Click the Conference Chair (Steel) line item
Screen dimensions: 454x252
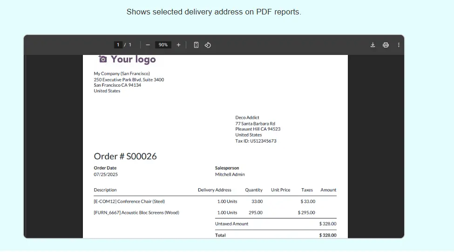point(129,201)
